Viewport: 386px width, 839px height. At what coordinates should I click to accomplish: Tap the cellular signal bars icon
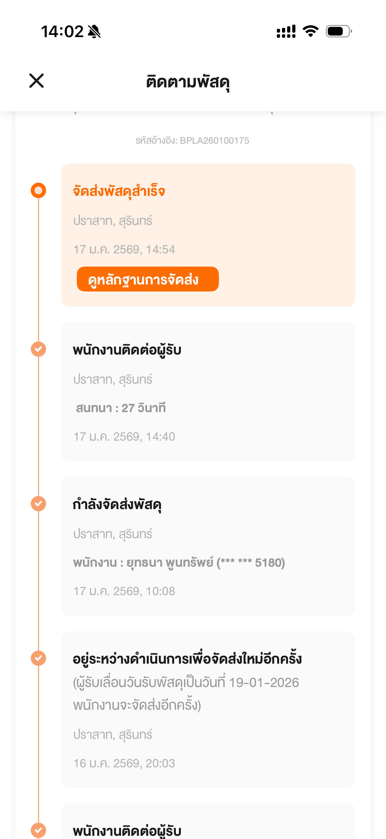286,32
